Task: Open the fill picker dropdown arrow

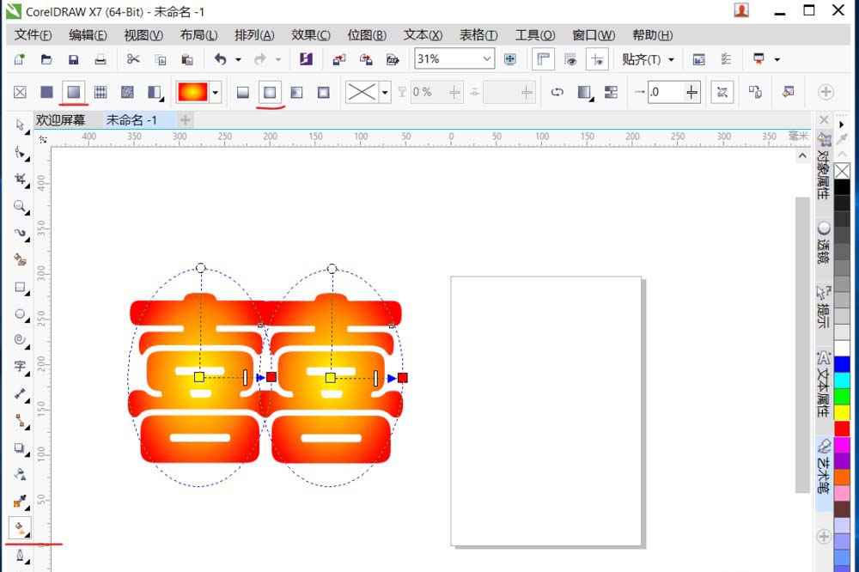Action: click(x=216, y=92)
